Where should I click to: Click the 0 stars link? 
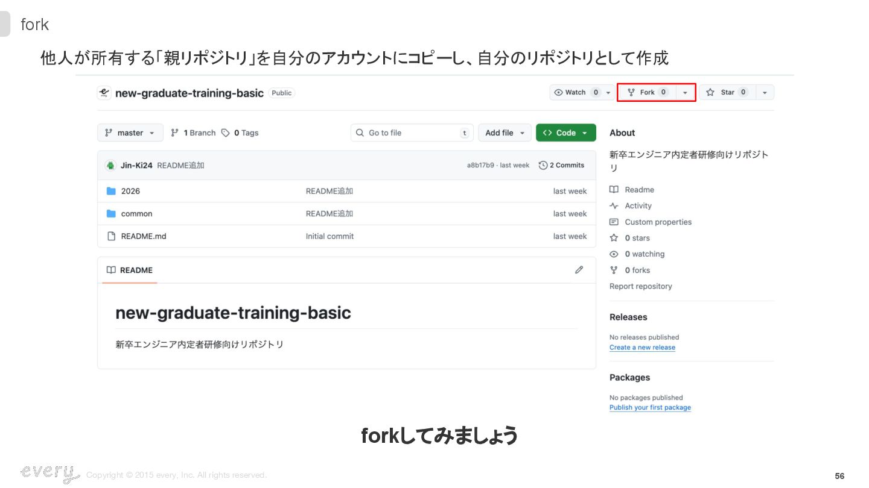[x=637, y=238]
